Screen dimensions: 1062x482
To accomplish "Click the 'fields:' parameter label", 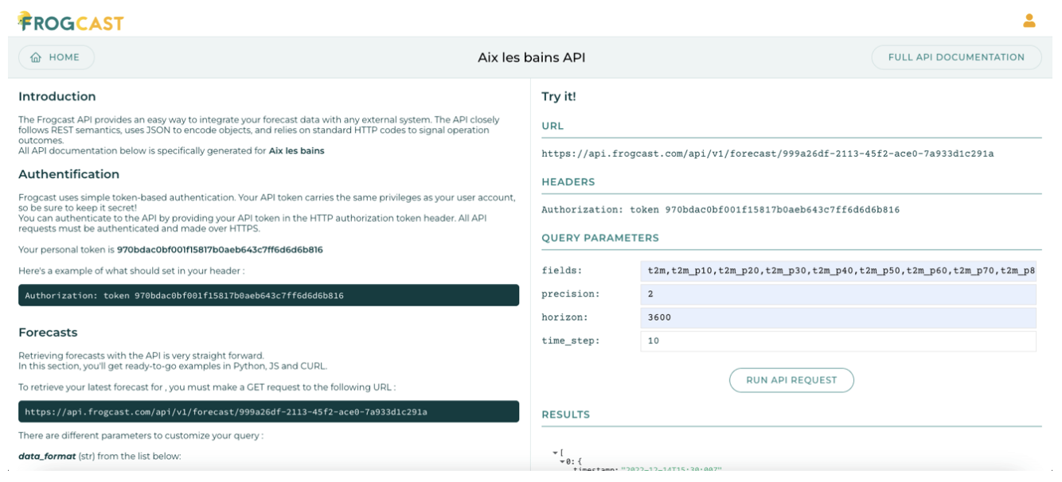I will (x=562, y=270).
